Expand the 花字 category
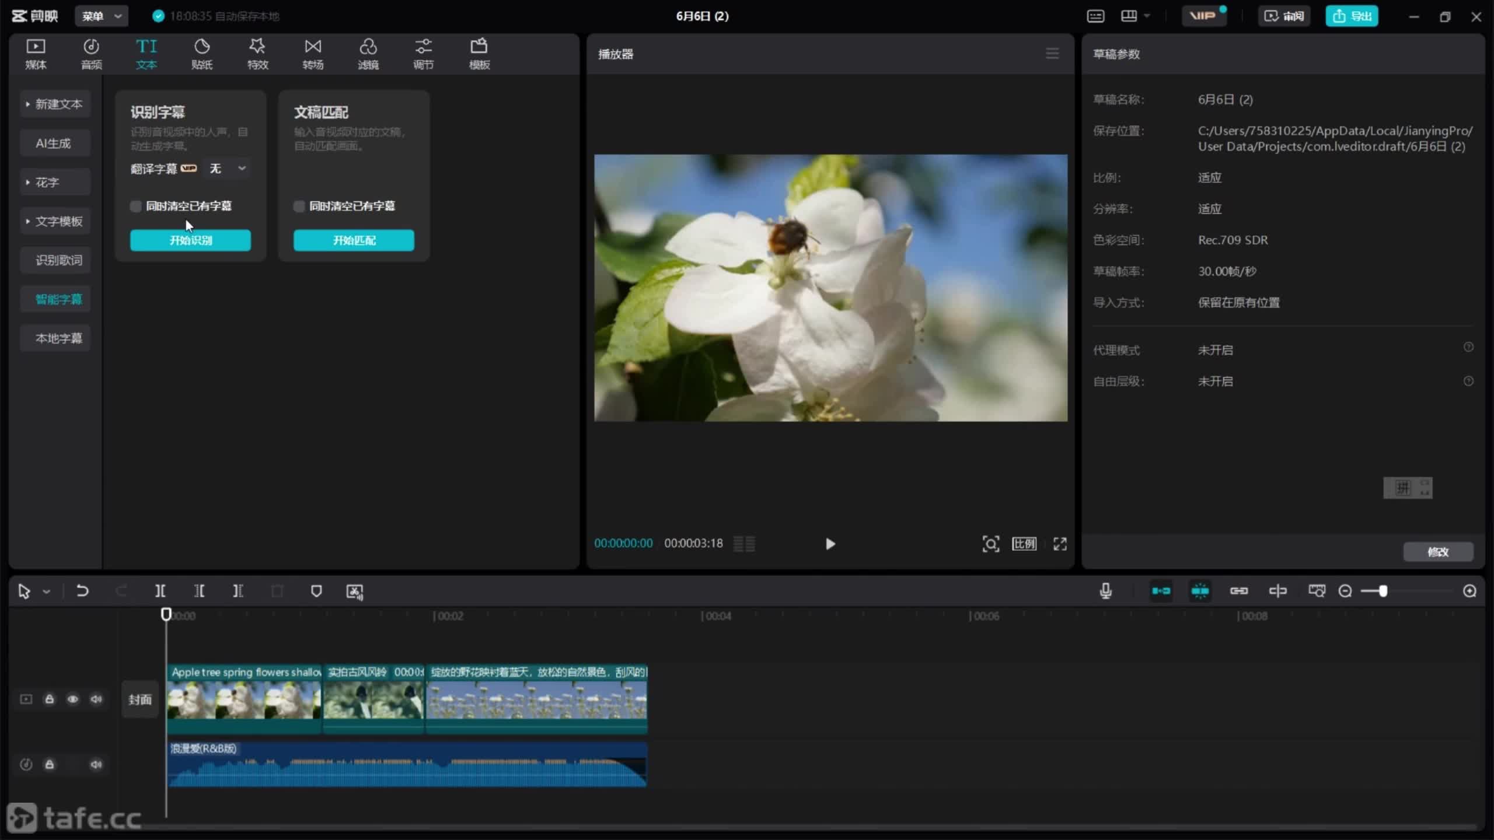 pos(55,182)
